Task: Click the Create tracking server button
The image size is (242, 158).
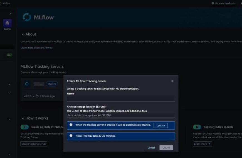Action: tap(34, 144)
